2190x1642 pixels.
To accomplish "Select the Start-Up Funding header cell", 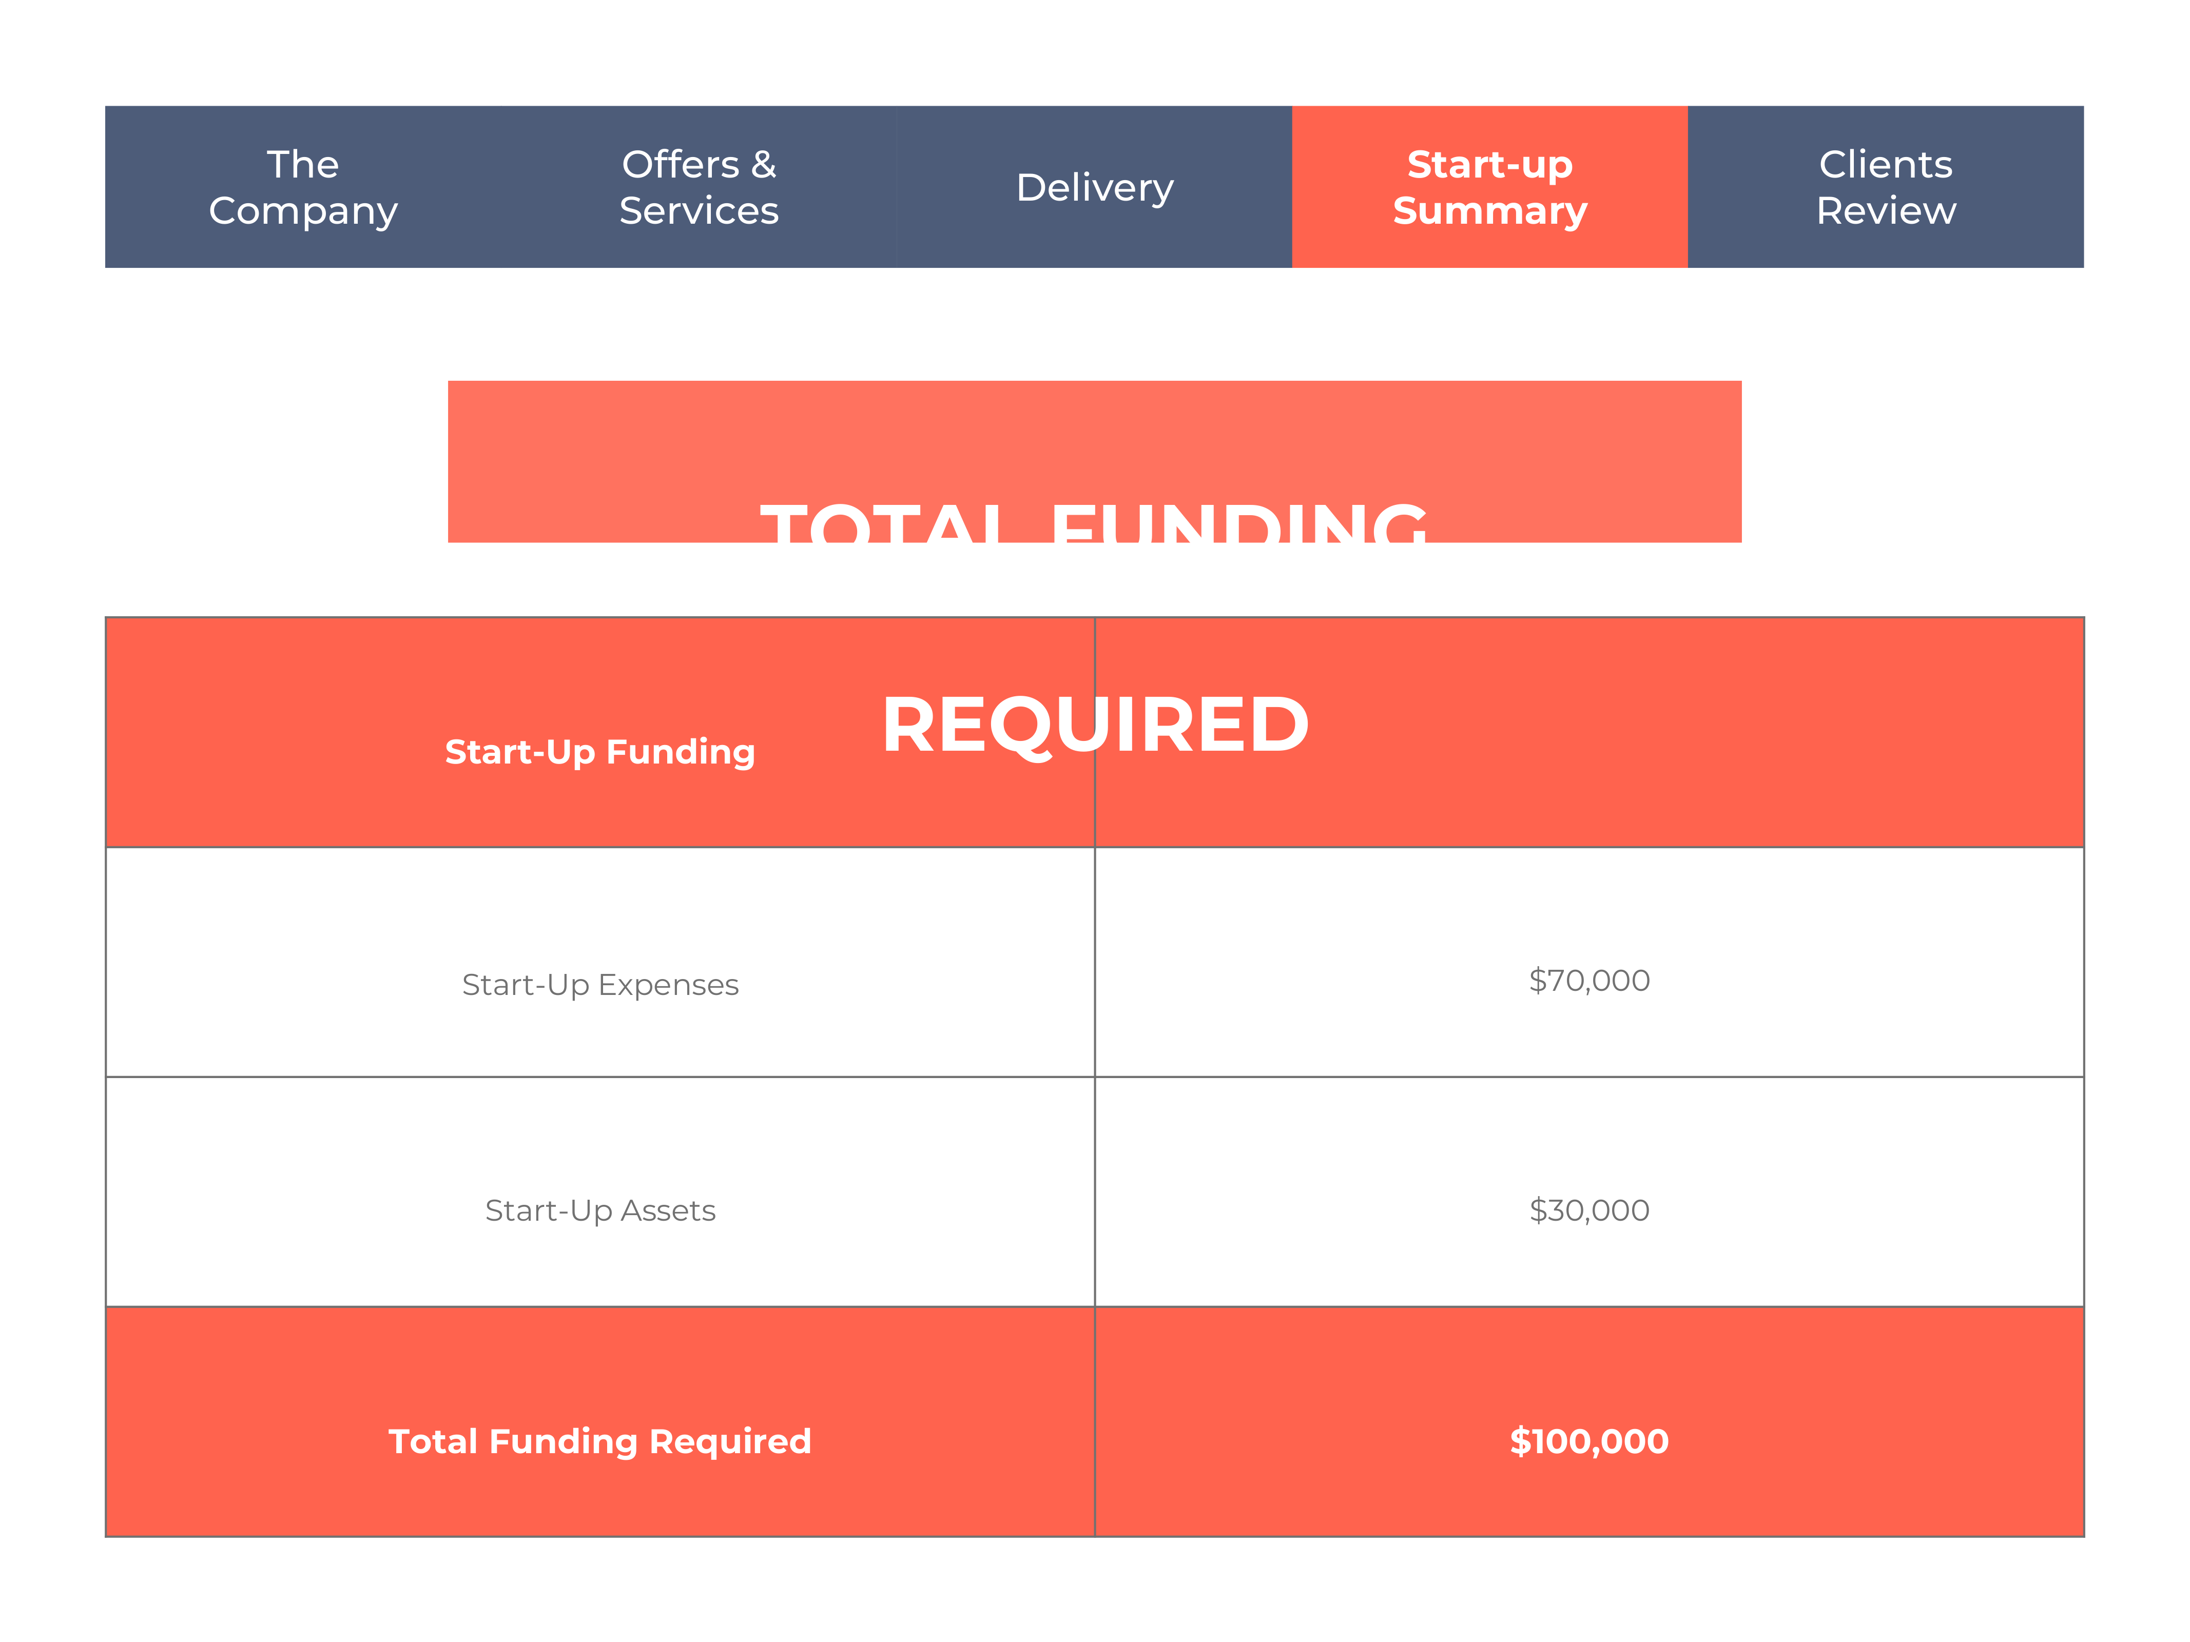I will click(600, 732).
